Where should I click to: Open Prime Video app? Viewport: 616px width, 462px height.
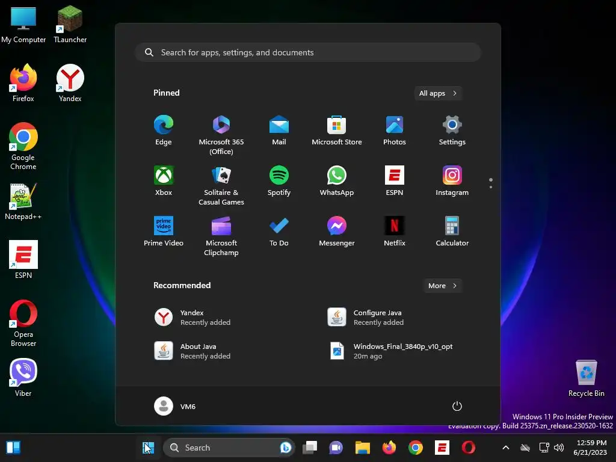click(164, 232)
